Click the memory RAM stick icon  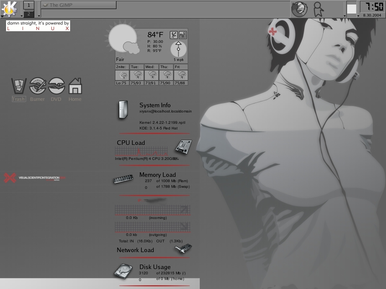[x=123, y=179]
